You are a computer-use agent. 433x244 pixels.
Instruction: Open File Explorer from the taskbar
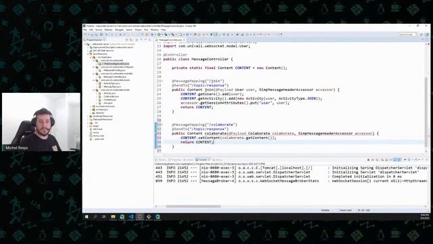[113, 217]
